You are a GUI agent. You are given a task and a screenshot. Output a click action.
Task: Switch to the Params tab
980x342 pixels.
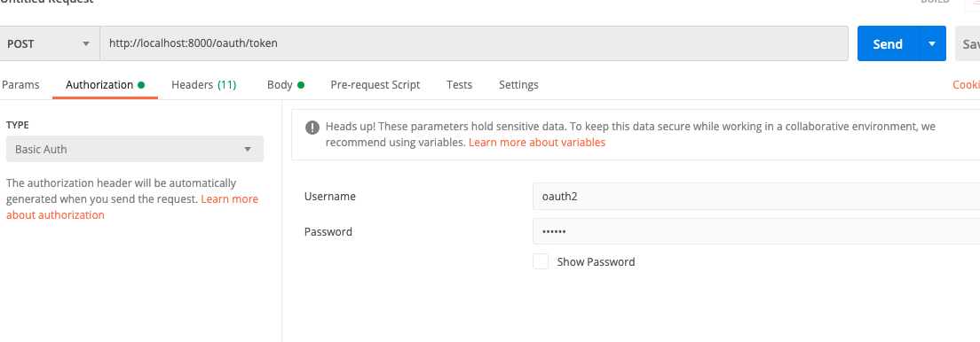20,85
